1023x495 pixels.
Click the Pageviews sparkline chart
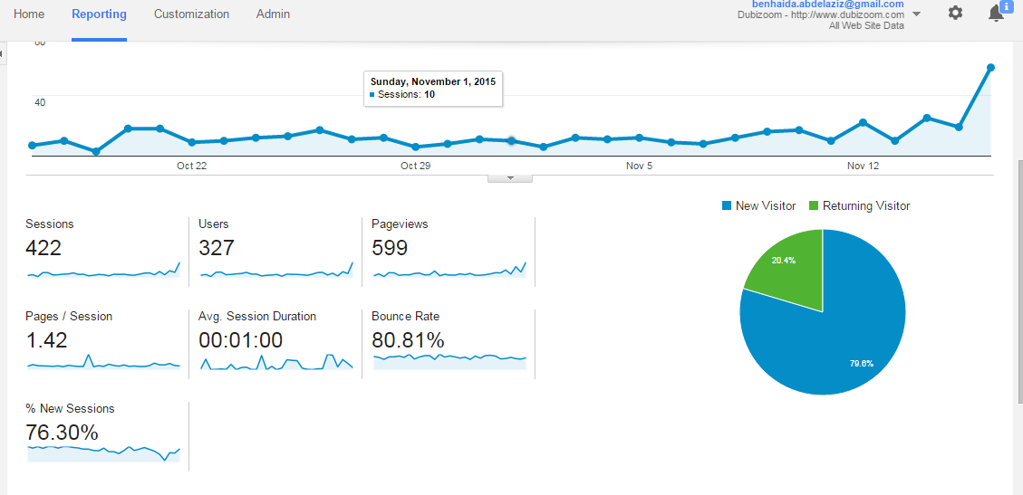click(x=449, y=271)
